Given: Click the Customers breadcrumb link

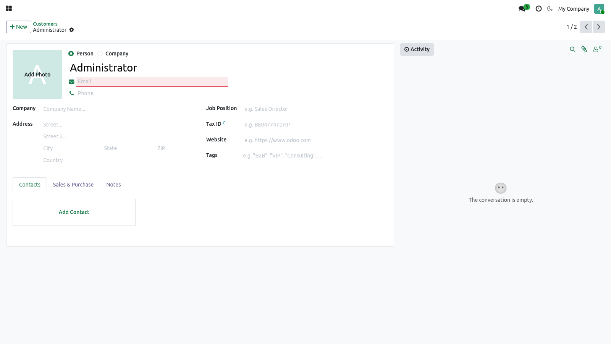Looking at the screenshot, I should click(x=45, y=24).
